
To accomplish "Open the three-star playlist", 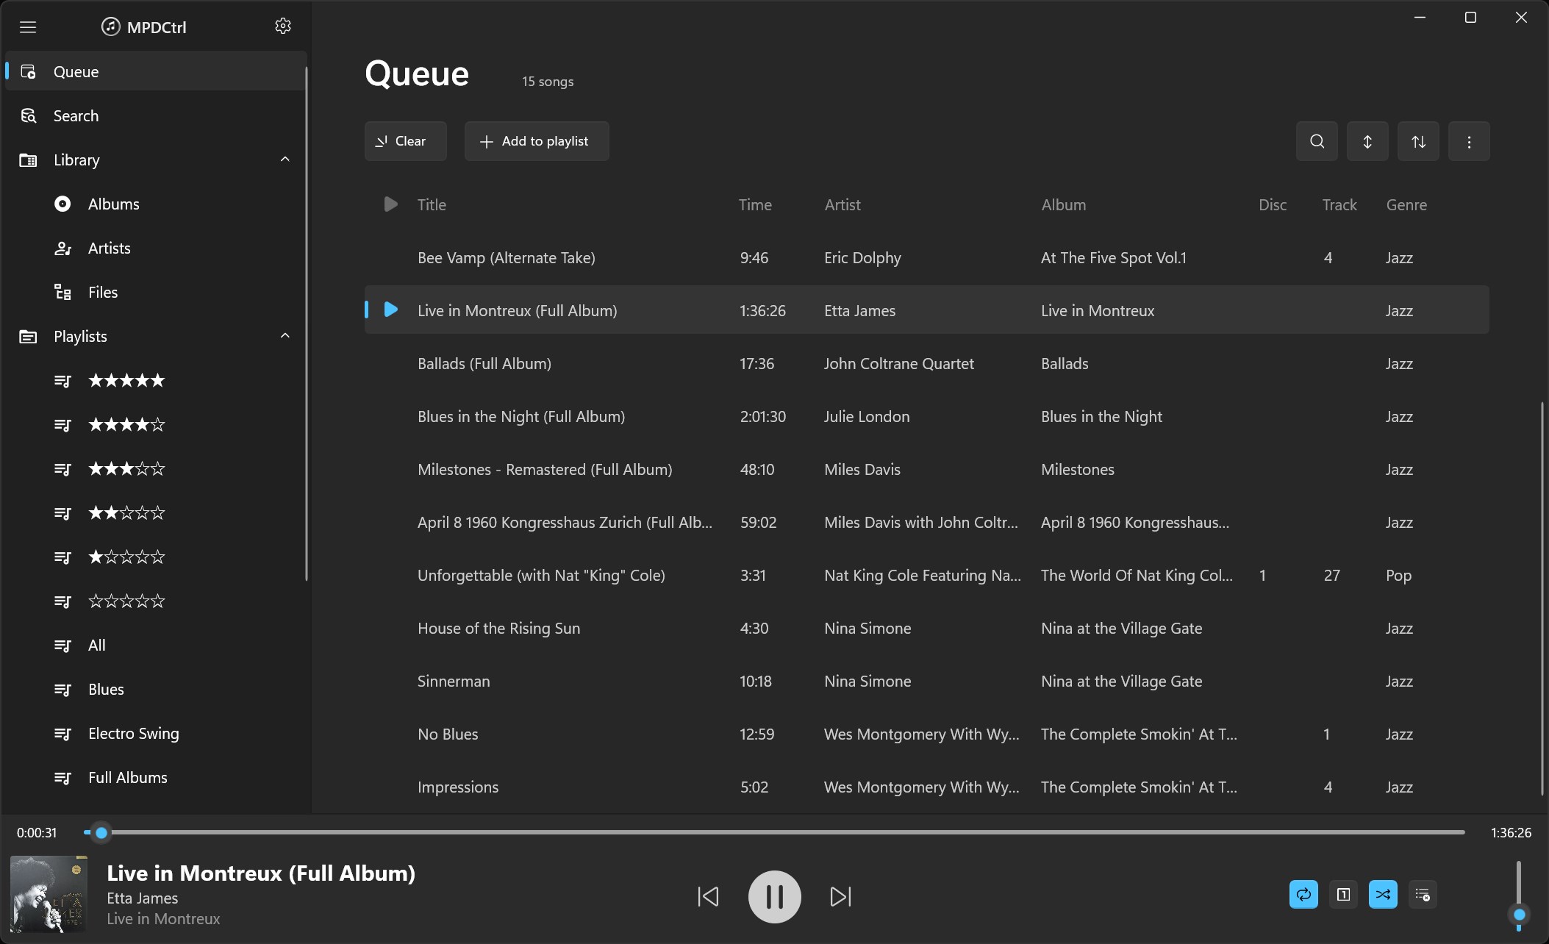I will [156, 468].
